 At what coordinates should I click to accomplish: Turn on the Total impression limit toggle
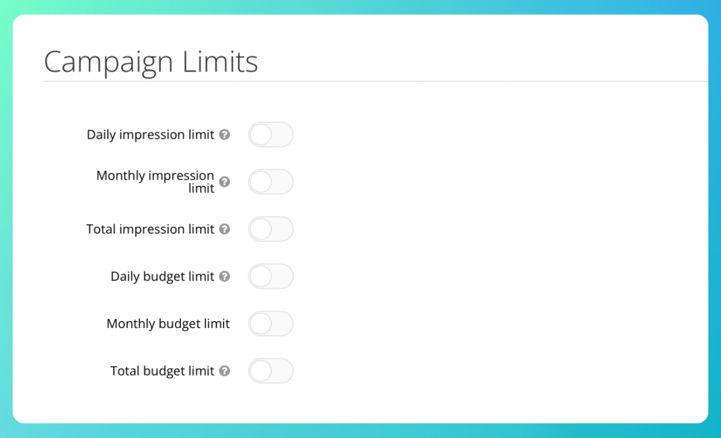click(271, 229)
